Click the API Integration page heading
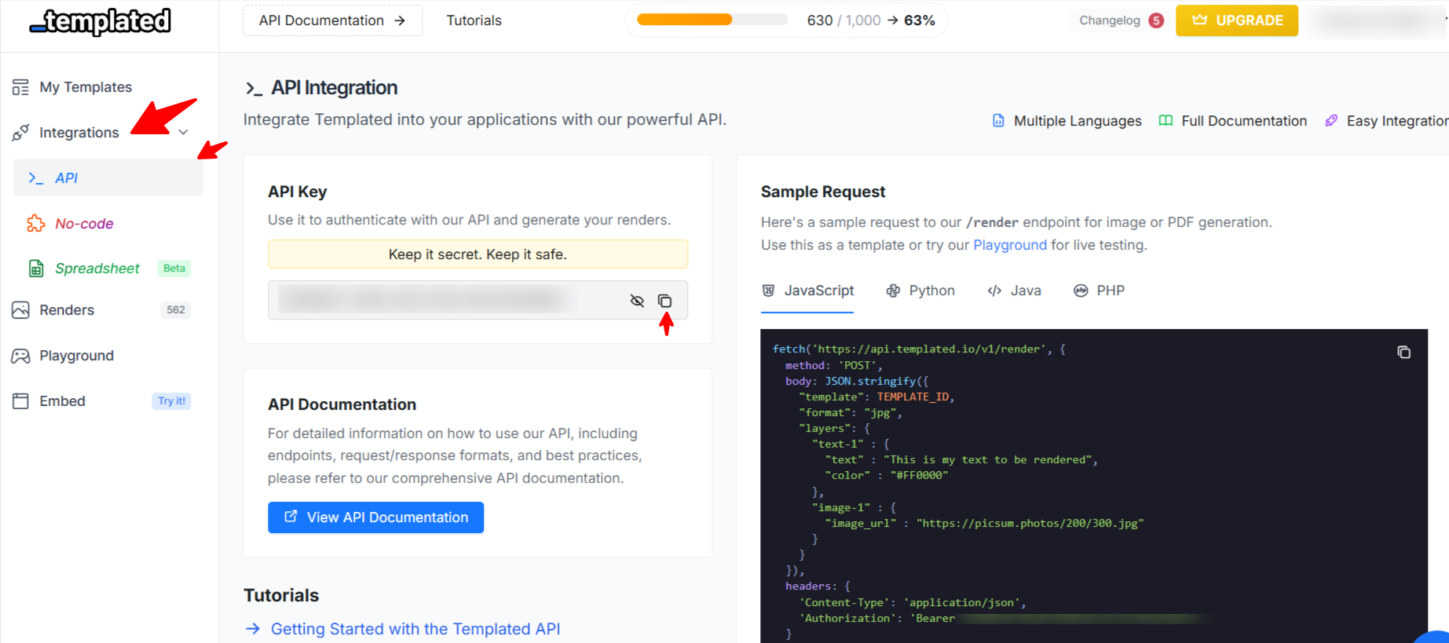Screen dimensions: 1449x643 pyautogui.click(x=335, y=88)
